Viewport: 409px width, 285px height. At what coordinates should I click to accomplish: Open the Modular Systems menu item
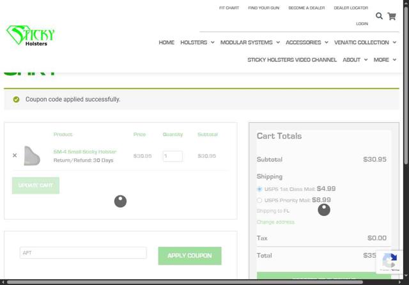pos(247,42)
